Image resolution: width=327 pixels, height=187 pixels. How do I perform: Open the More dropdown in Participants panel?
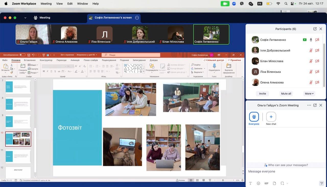tap(309, 94)
